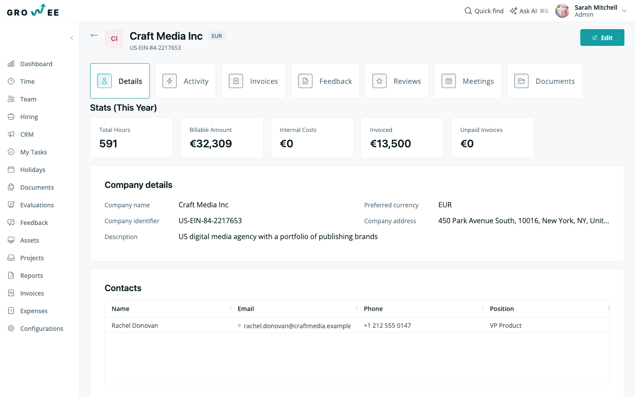Switch to the Activity tab
The width and height of the screenshot is (635, 397).
186,81
